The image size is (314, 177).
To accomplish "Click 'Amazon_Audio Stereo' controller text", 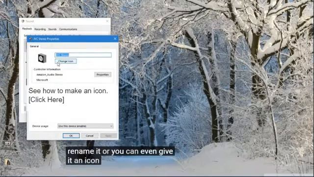I will (x=50, y=75).
